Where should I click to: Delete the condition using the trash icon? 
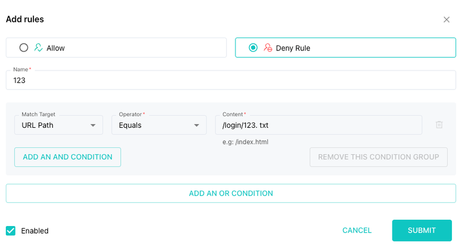(x=439, y=124)
